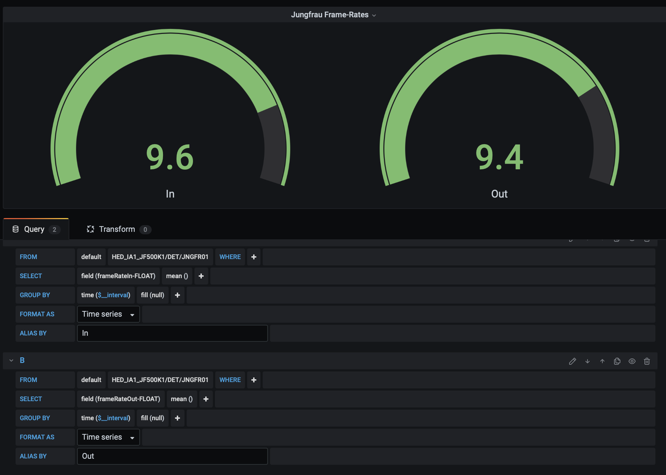Delete query B with the trash icon
This screenshot has width=666, height=475.
point(647,361)
